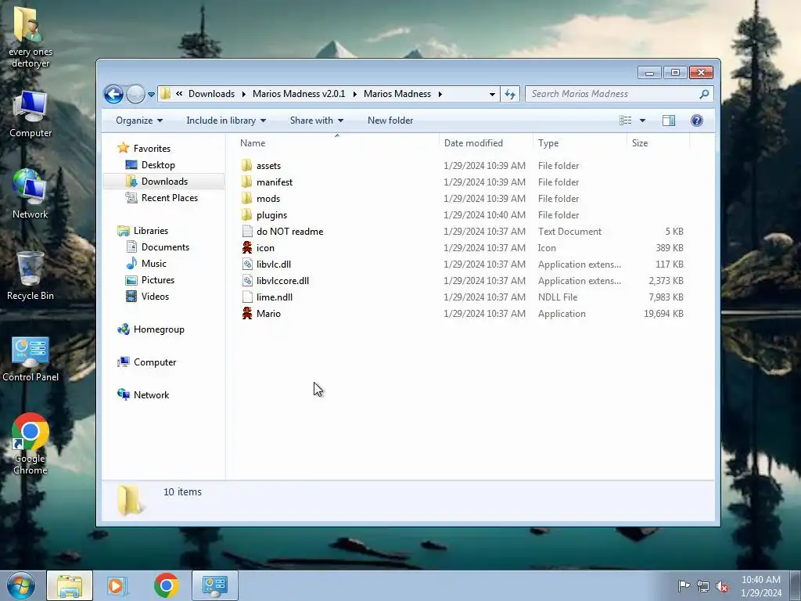Image resolution: width=801 pixels, height=601 pixels.
Task: Select the Mario application icon
Action: pos(247,313)
